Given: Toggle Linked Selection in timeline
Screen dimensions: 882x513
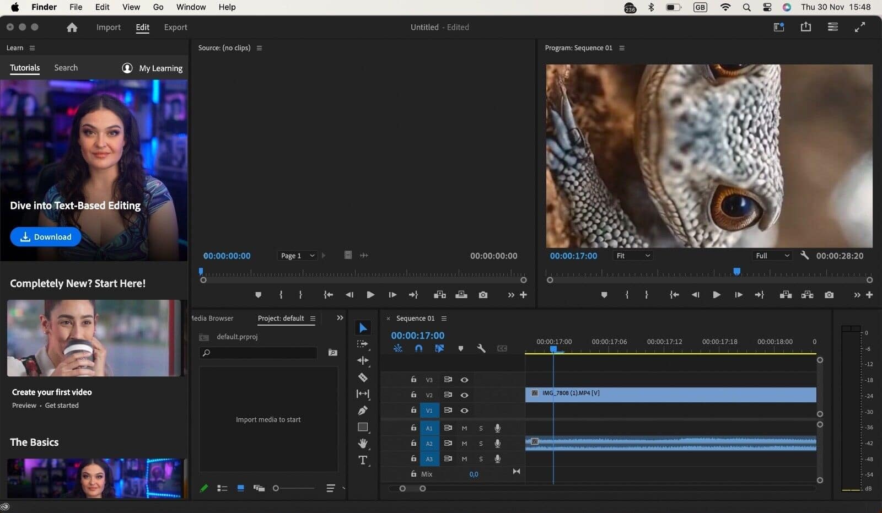Looking at the screenshot, I should [439, 348].
